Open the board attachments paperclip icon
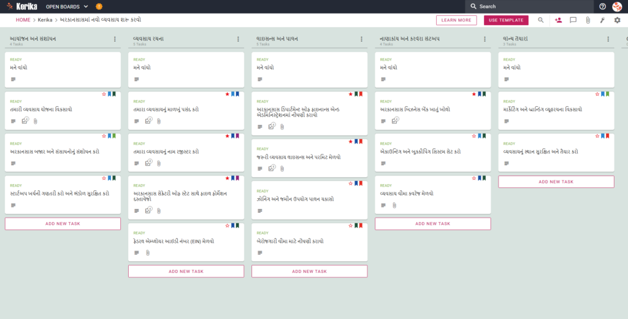Image resolution: width=628 pixels, height=319 pixels. pyautogui.click(x=588, y=20)
